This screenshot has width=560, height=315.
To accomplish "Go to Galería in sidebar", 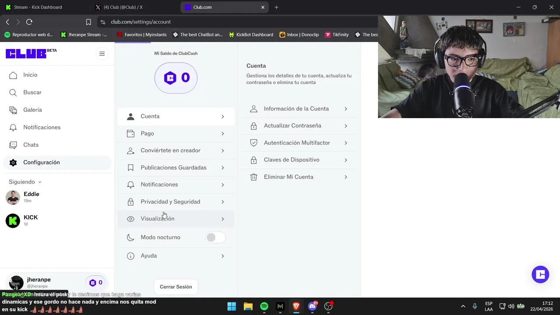I will 57,110.
